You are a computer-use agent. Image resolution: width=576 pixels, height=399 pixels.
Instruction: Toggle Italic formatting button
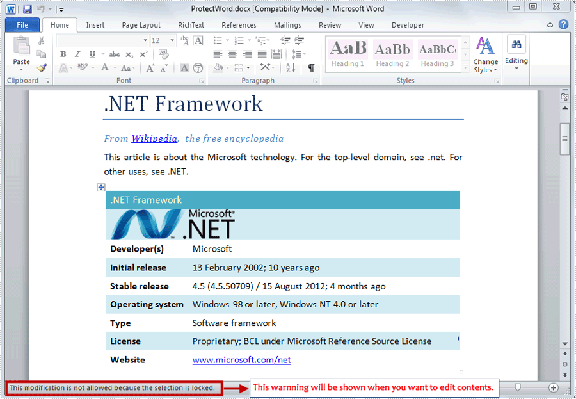click(x=77, y=54)
